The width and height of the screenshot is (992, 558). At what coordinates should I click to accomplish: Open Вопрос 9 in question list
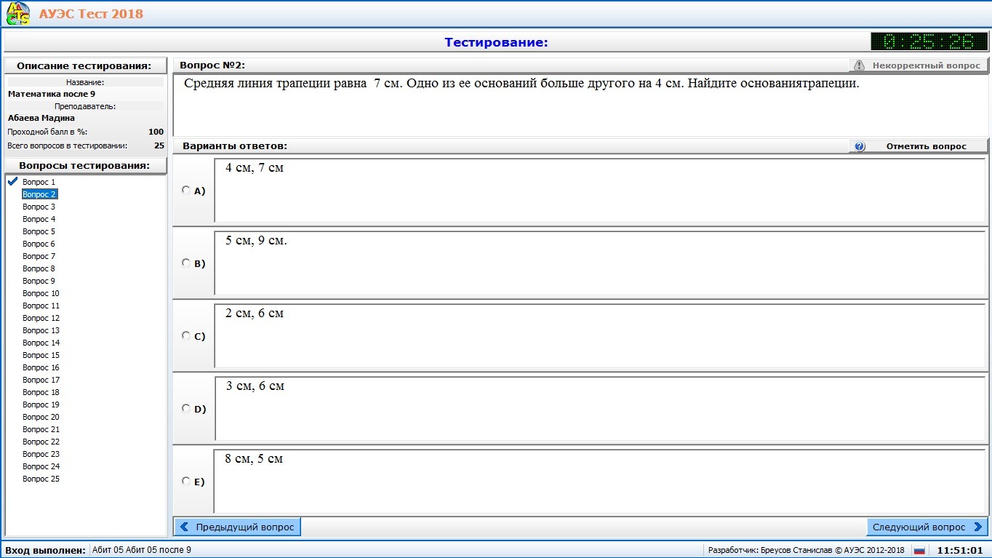(x=39, y=281)
